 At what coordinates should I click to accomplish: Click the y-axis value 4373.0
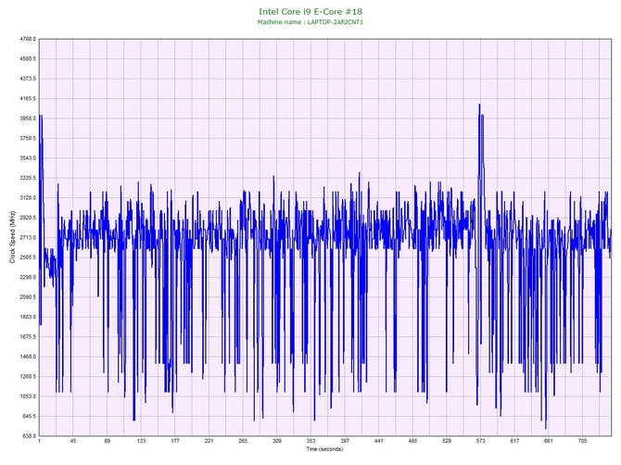pyautogui.click(x=28, y=79)
